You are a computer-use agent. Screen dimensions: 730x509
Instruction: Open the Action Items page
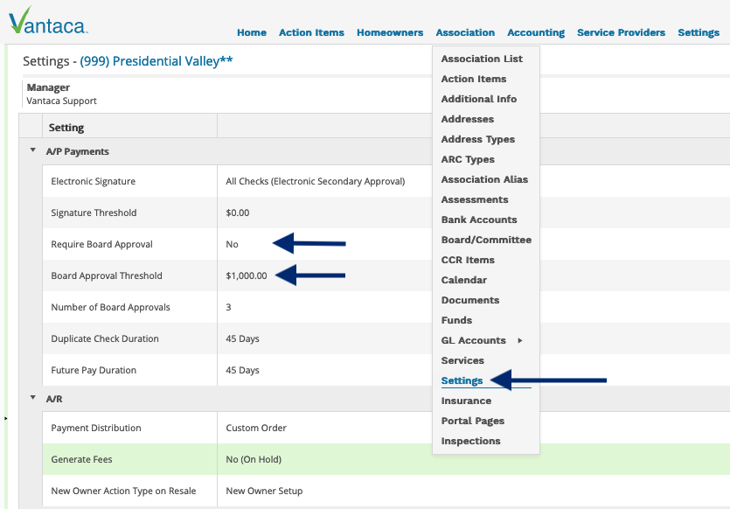pos(311,32)
